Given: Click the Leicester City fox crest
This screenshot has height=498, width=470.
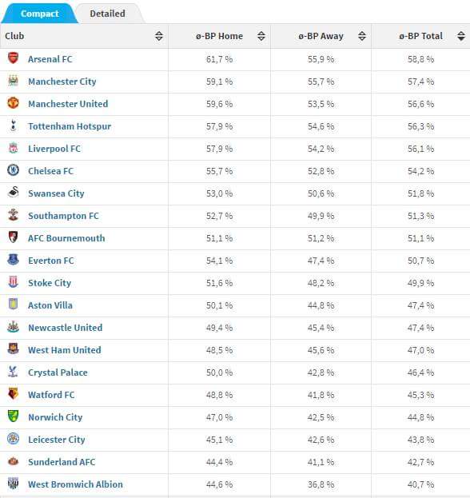Looking at the screenshot, I should click(13, 439).
